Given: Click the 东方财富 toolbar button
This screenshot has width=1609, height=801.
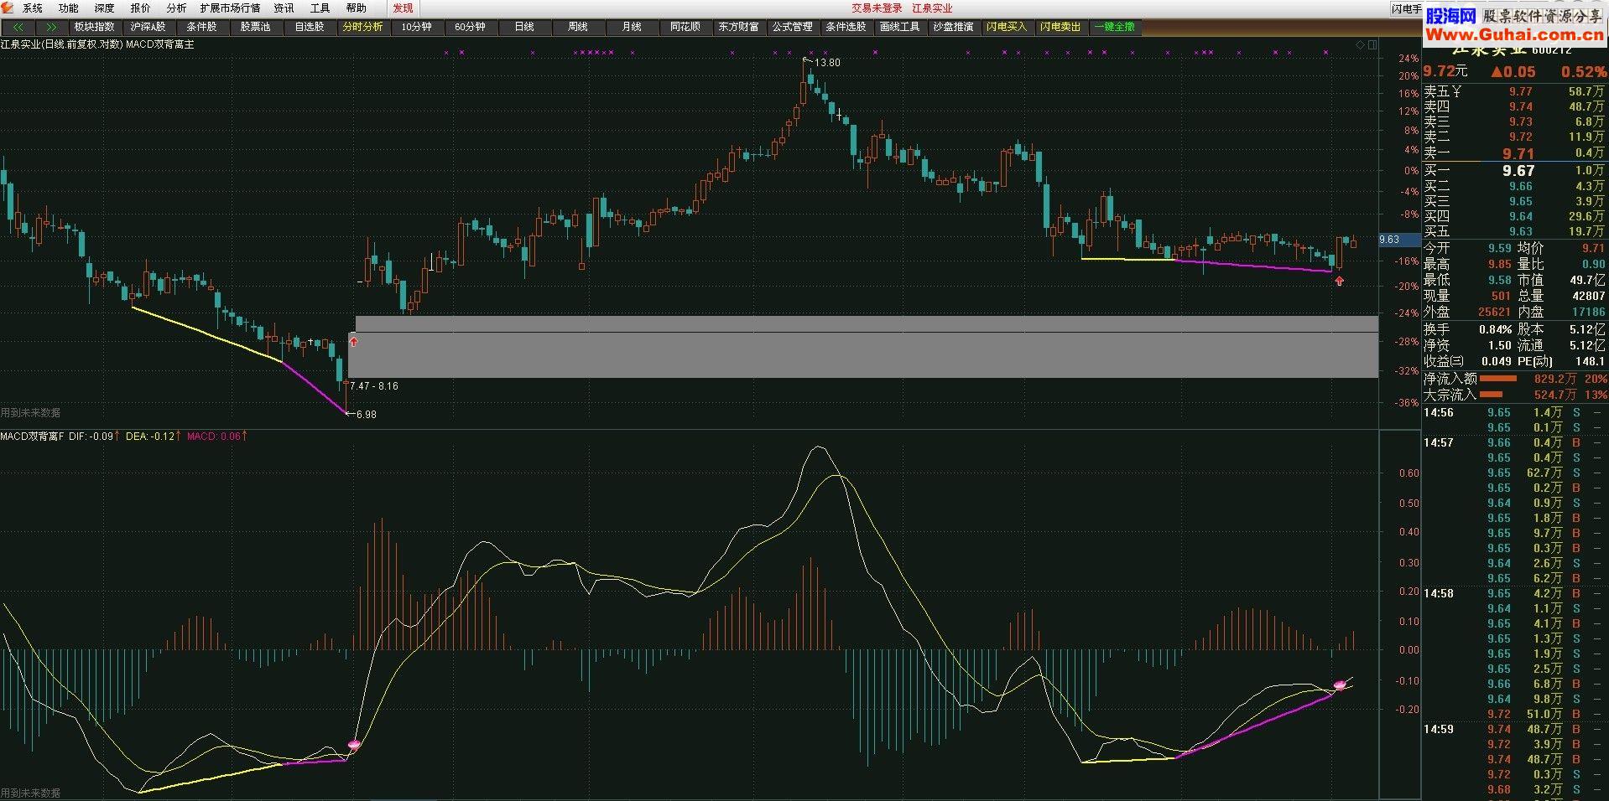Looking at the screenshot, I should (738, 27).
